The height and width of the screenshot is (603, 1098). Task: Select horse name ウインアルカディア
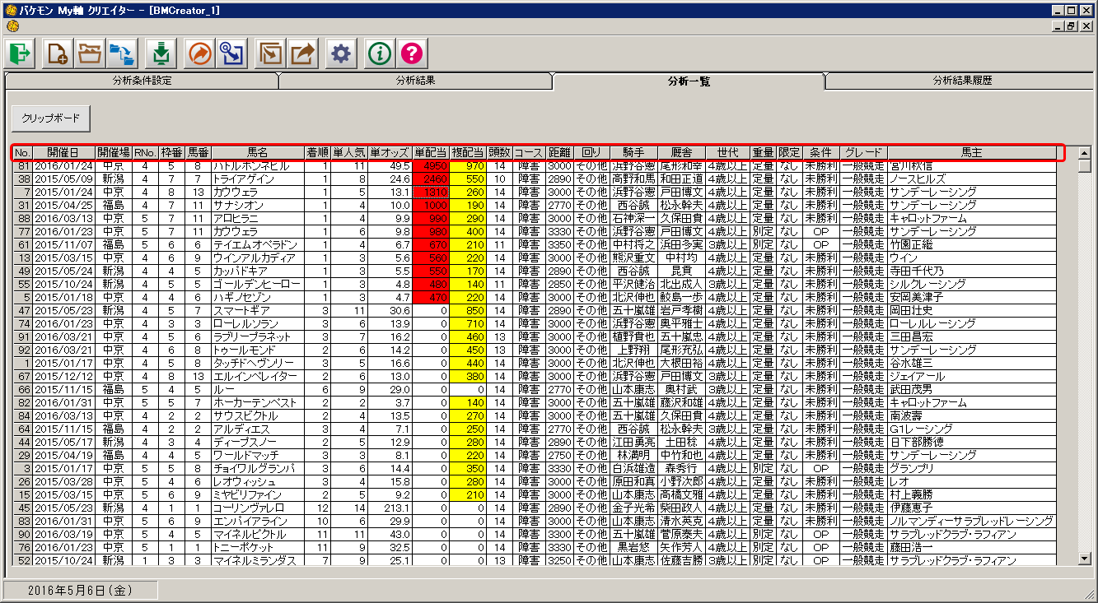tap(257, 257)
